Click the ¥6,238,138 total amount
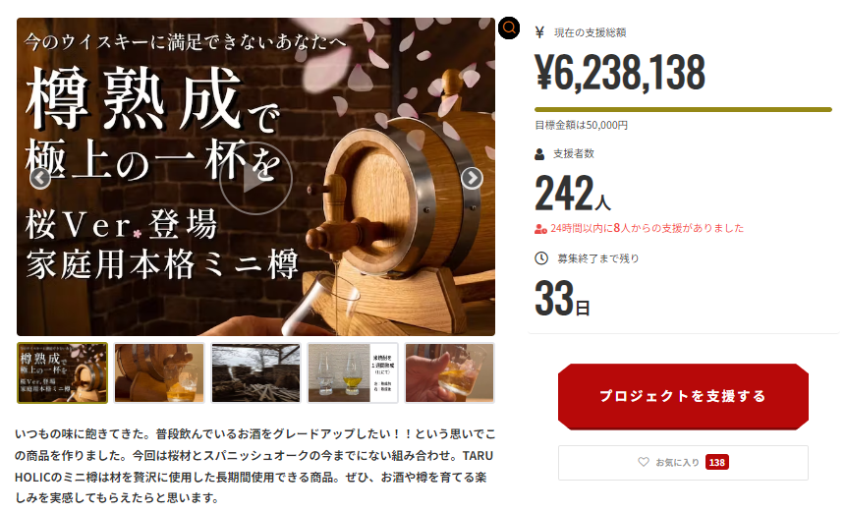 click(620, 72)
